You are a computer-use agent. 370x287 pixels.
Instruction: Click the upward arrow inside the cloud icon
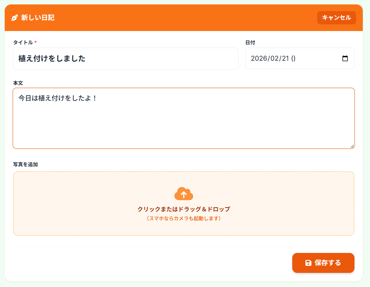click(x=184, y=194)
